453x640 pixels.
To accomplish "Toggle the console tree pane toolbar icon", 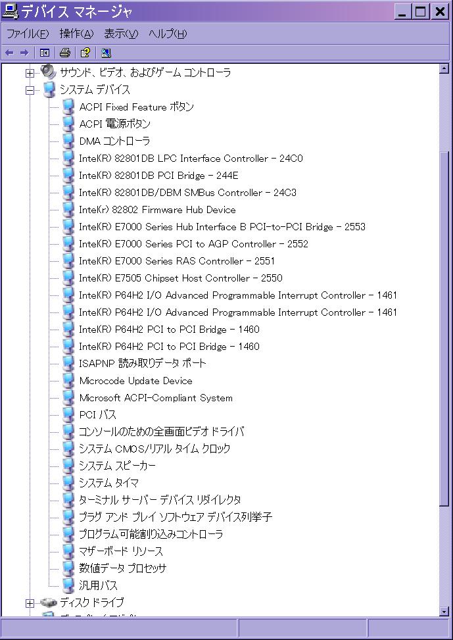I will [x=45, y=53].
